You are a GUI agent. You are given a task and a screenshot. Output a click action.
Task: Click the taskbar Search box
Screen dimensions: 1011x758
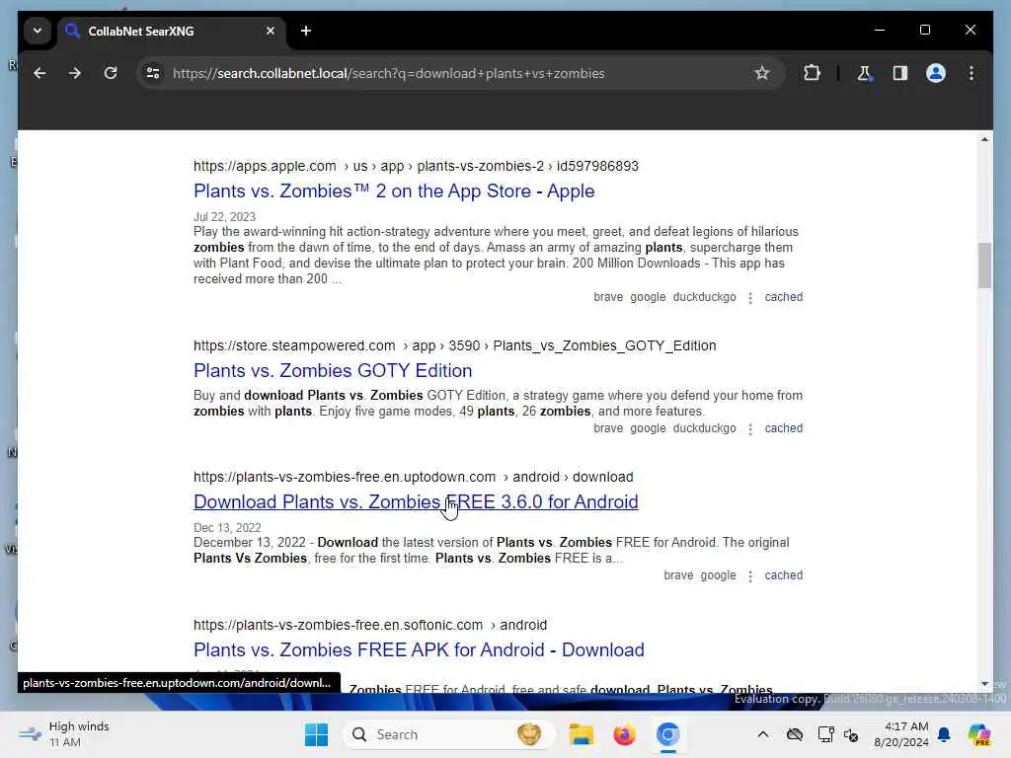[449, 734]
